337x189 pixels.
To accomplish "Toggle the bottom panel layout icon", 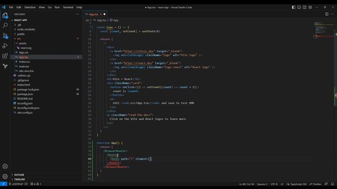I will pyautogui.click(x=299, y=7).
